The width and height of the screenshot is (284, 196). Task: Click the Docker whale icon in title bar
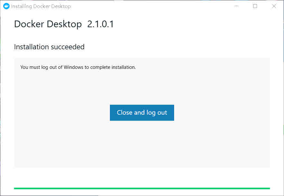coord(6,6)
